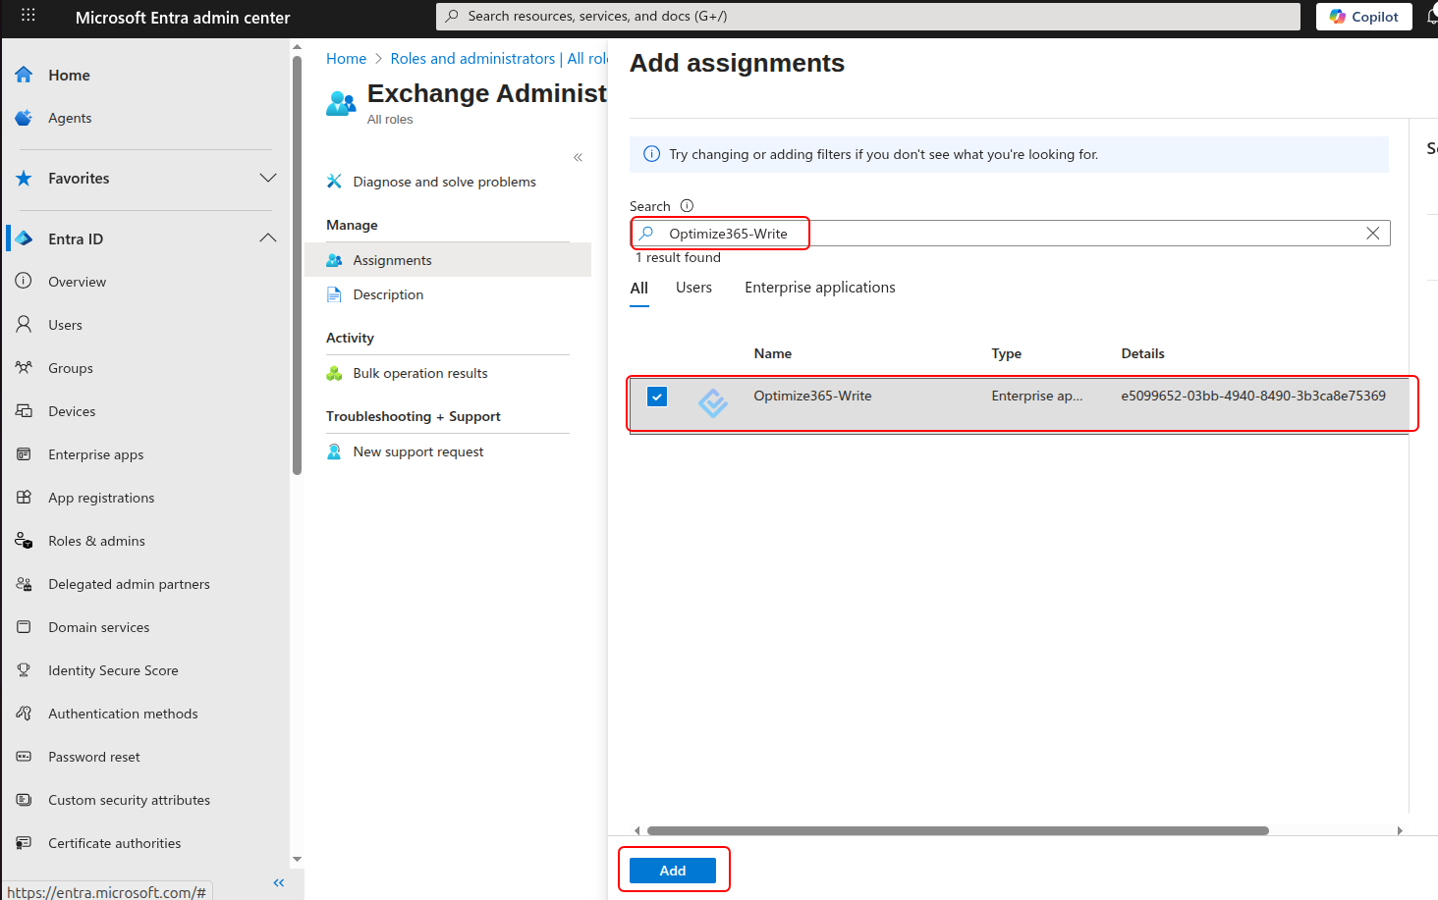
Task: Click the Copilot icon button
Action: tap(1363, 17)
